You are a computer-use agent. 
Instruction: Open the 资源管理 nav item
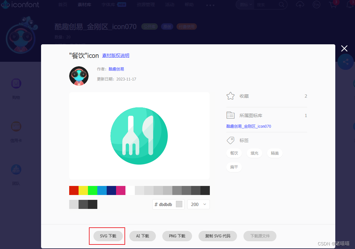pos(146,5)
